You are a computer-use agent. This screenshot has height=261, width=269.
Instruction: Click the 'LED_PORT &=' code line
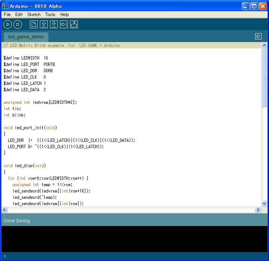[x=56, y=147]
